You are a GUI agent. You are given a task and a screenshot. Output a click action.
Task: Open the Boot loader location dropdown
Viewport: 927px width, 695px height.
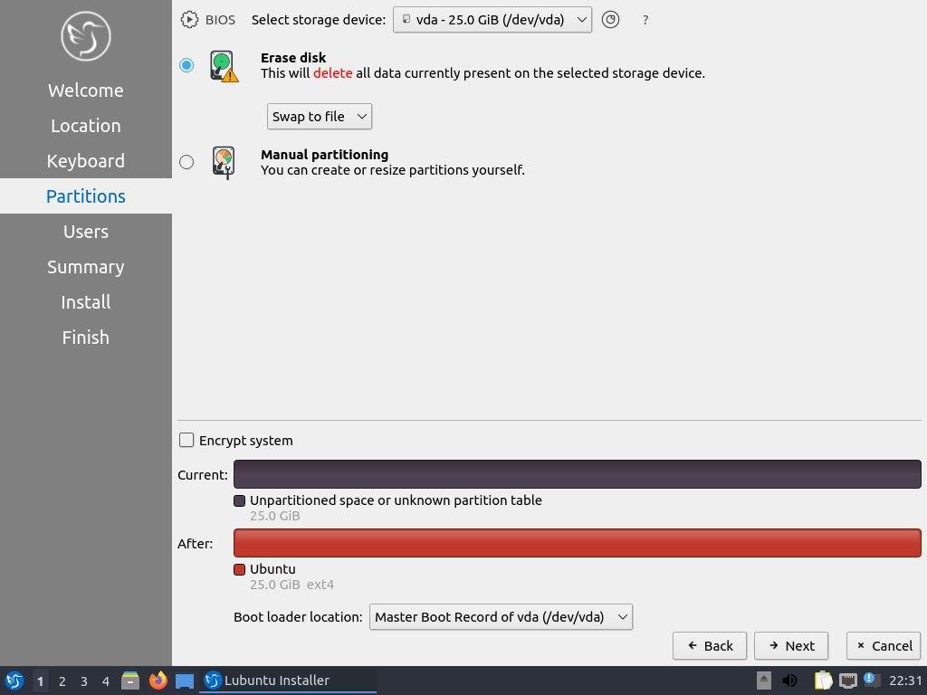(x=500, y=617)
